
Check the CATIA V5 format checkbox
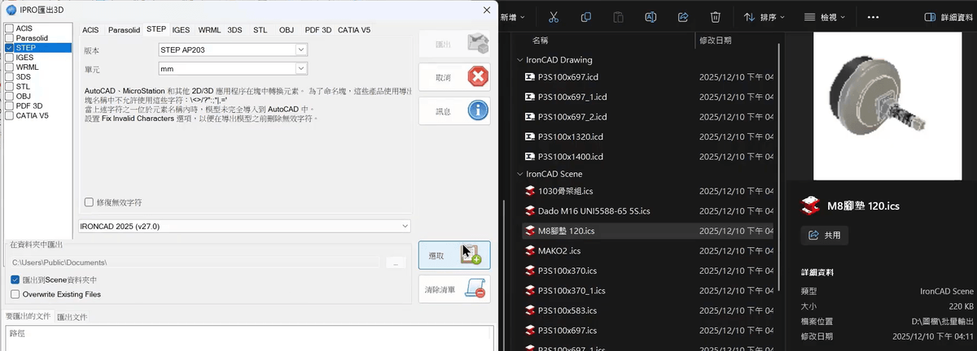tap(9, 115)
